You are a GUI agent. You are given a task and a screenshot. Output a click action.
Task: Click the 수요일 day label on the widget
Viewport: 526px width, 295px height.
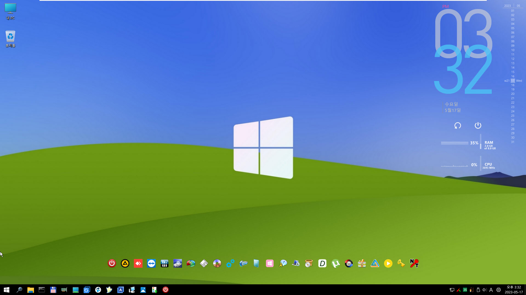(x=451, y=104)
